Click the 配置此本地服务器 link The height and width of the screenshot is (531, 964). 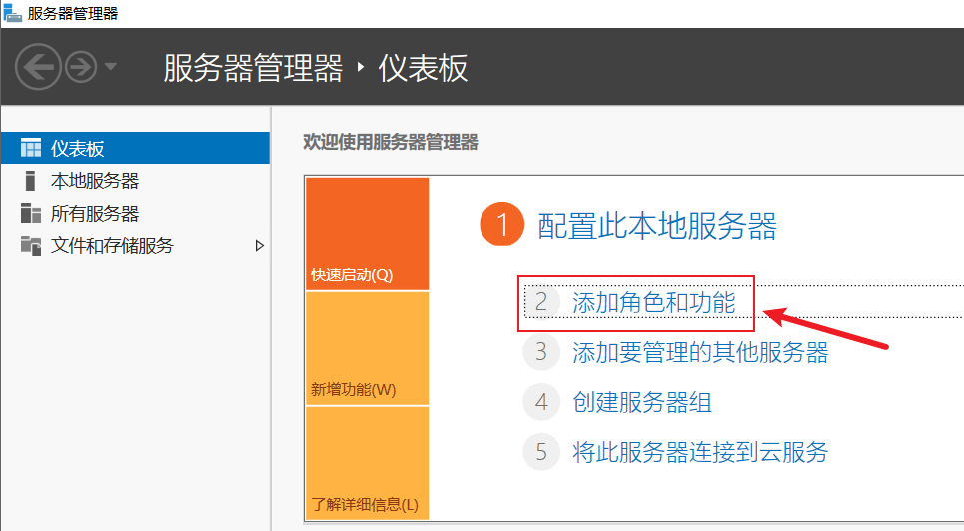[x=657, y=225]
